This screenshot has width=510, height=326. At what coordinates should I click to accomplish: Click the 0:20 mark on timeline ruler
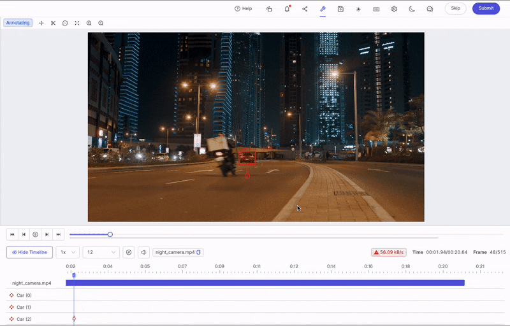click(442, 266)
